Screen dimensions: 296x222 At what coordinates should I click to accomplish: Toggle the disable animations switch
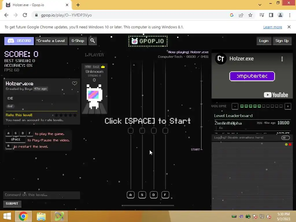pos(285,138)
